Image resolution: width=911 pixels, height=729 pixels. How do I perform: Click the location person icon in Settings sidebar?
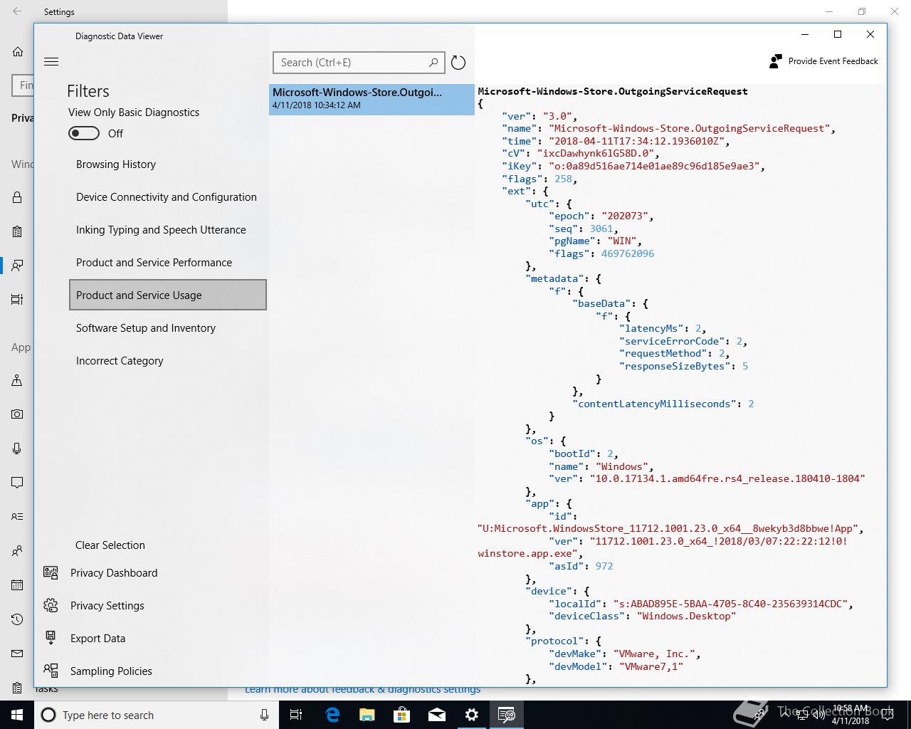click(17, 379)
